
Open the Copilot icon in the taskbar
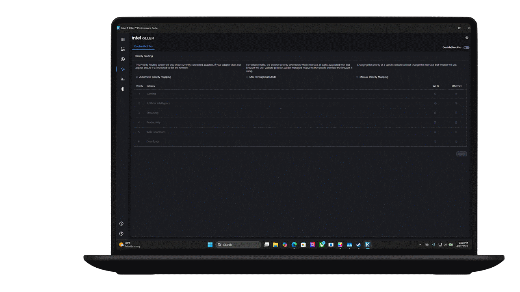tap(285, 245)
